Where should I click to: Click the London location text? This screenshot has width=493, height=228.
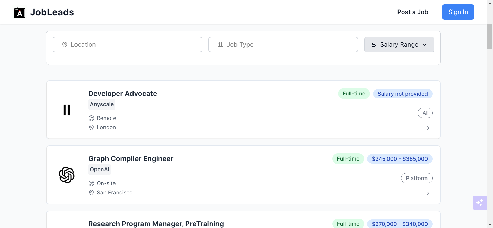(106, 127)
